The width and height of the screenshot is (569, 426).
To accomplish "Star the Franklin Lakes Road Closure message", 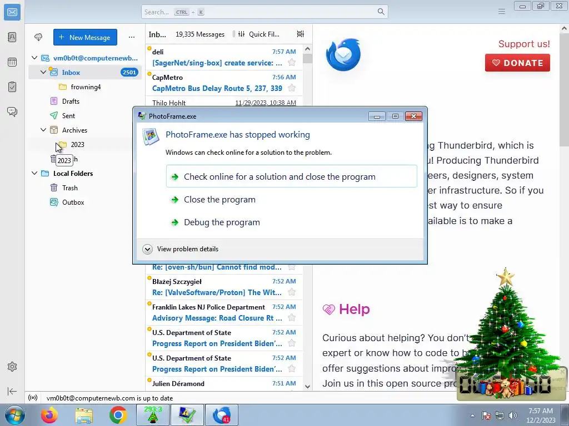I will pos(291,318).
